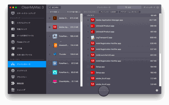Screen dimensions: 169x105
Task: Click Adobe Illustrator Ai app icon
Action: point(55,18)
